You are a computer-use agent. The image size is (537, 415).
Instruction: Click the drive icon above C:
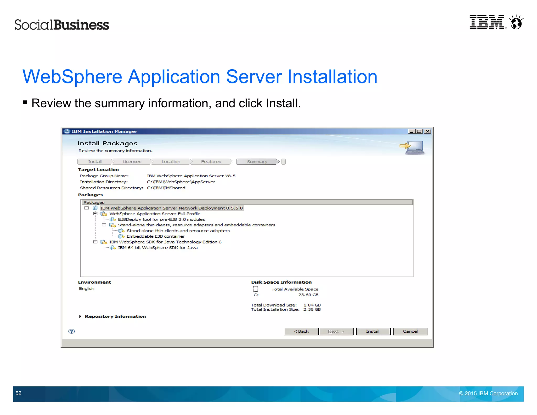[256, 289]
